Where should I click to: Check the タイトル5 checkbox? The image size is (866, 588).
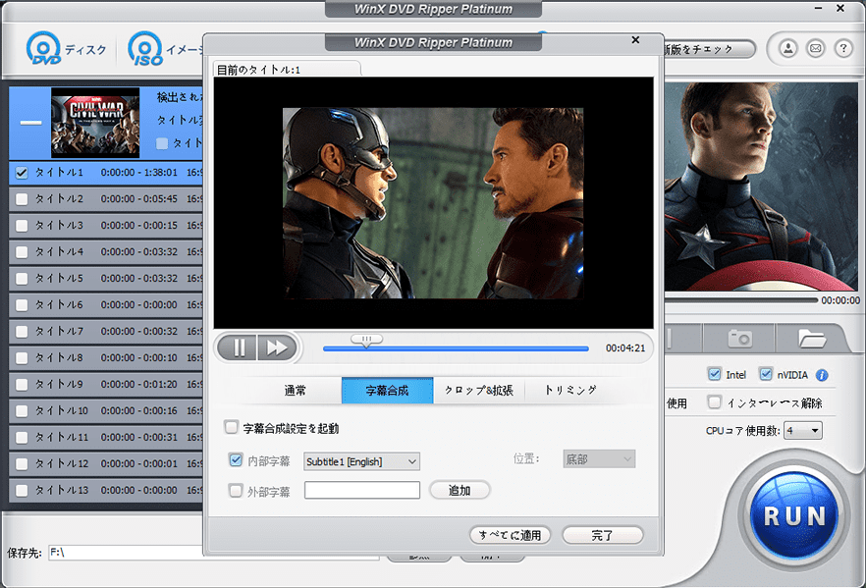(x=22, y=279)
